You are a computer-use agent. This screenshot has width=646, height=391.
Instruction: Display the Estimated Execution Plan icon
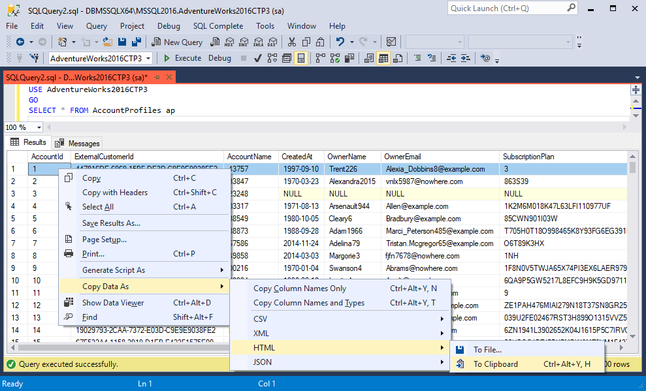tap(272, 59)
